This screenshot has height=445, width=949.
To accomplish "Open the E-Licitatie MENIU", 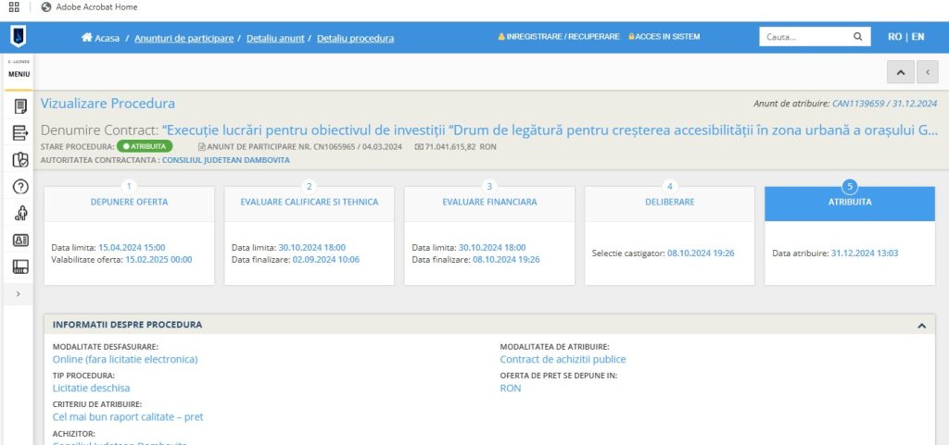I will click(19, 70).
